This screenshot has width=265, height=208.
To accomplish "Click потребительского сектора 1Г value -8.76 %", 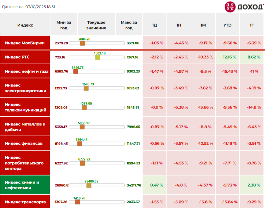I will tap(254, 163).
